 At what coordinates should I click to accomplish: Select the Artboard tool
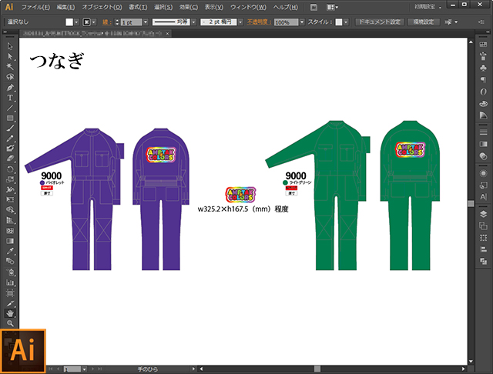click(x=10, y=293)
